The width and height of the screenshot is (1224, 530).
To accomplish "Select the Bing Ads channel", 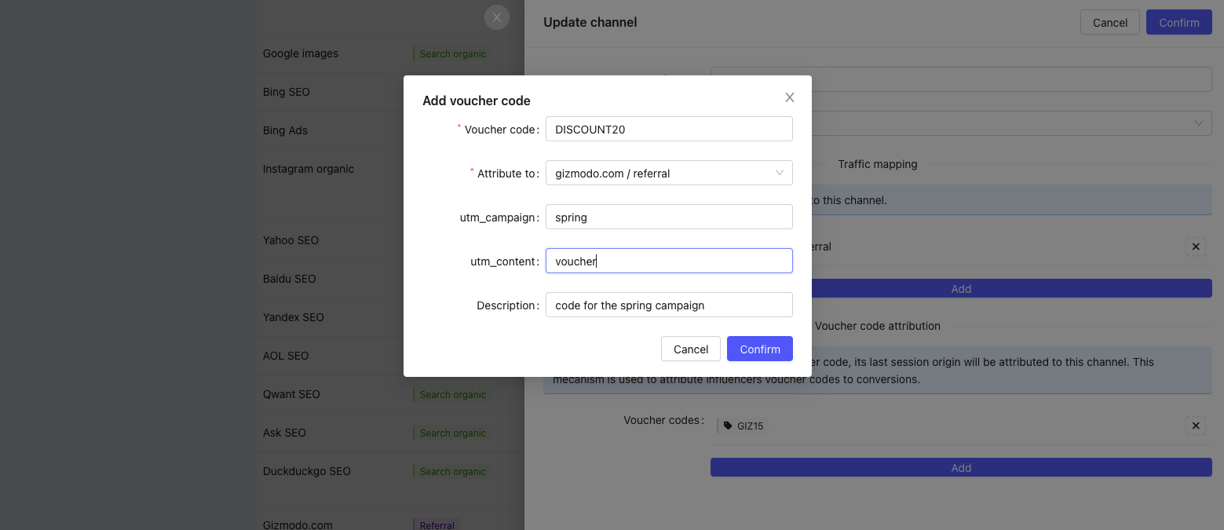I will point(285,130).
